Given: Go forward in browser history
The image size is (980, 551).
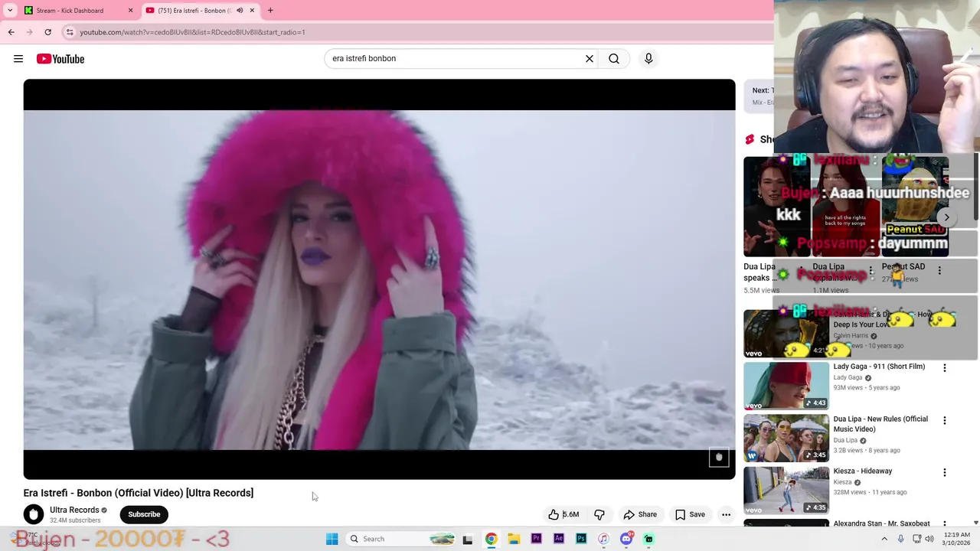Looking at the screenshot, I should 29,32.
